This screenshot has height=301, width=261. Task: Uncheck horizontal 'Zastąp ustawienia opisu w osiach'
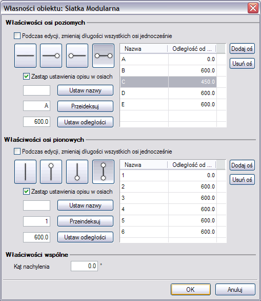tap(26, 77)
